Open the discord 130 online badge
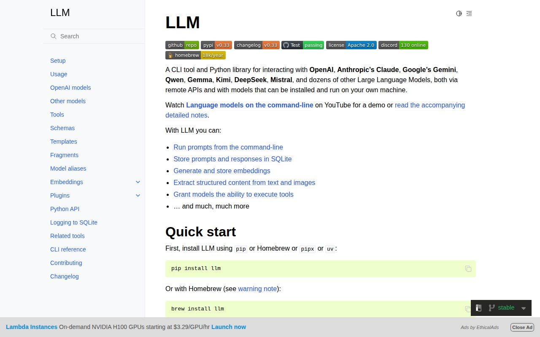Image resolution: width=540 pixels, height=337 pixels. pyautogui.click(x=403, y=45)
